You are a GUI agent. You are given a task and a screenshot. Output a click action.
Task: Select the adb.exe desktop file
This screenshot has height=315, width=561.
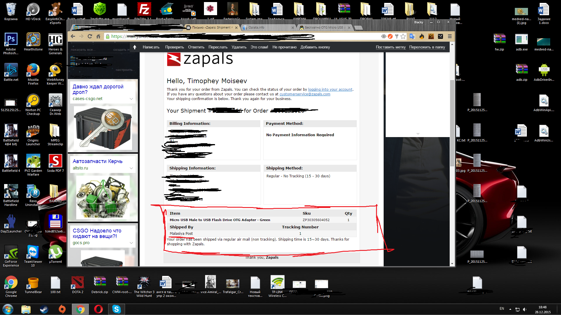522,42
